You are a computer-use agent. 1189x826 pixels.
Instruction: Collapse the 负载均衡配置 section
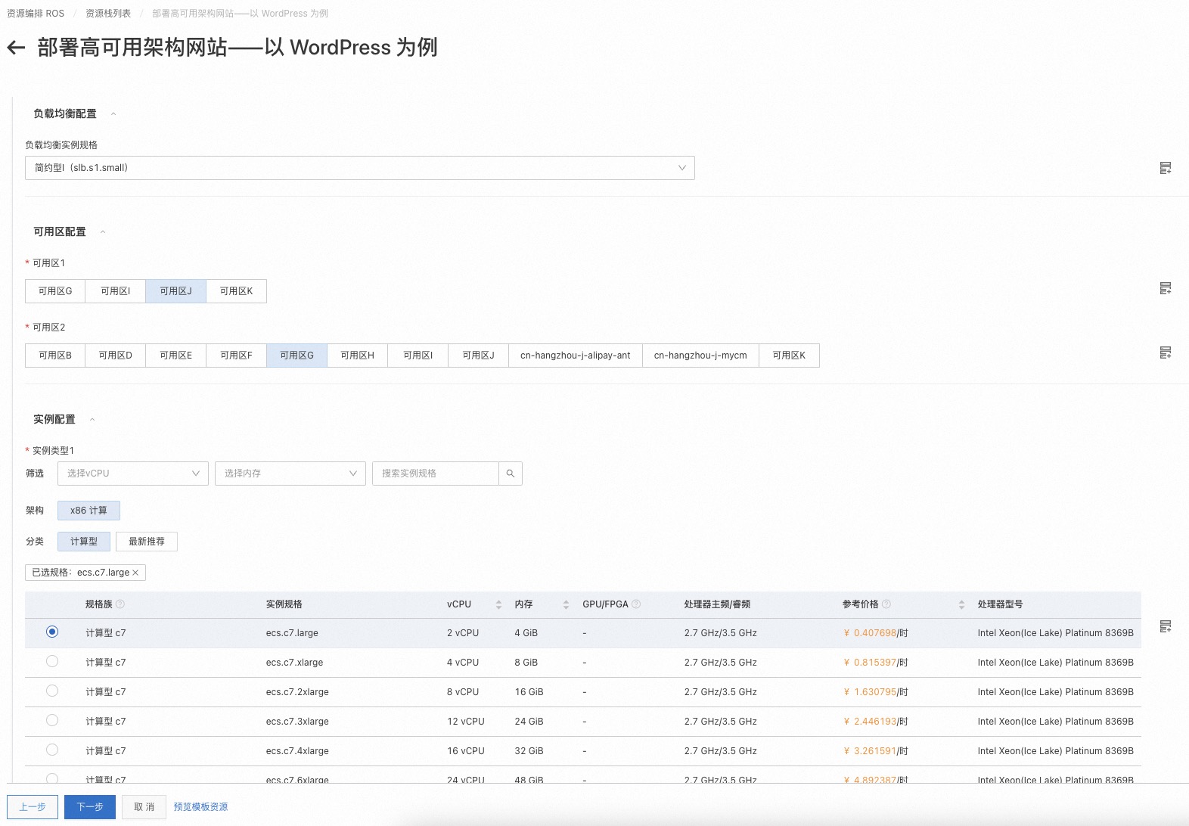(113, 114)
